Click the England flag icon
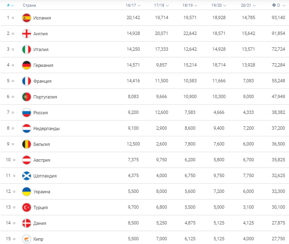The width and height of the screenshot is (289, 244). pos(27,34)
